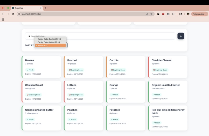The image size is (209, 136).
Task: Click 19 pieces quantity text
Action: click(x=72, y=64)
